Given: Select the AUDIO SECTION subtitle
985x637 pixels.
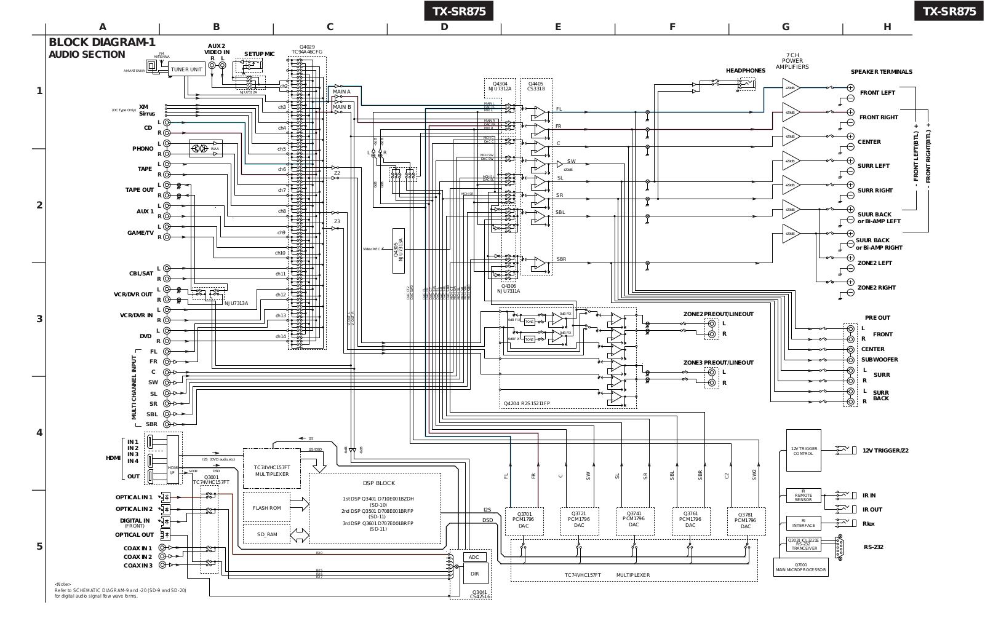Looking at the screenshot, I should (x=87, y=54).
